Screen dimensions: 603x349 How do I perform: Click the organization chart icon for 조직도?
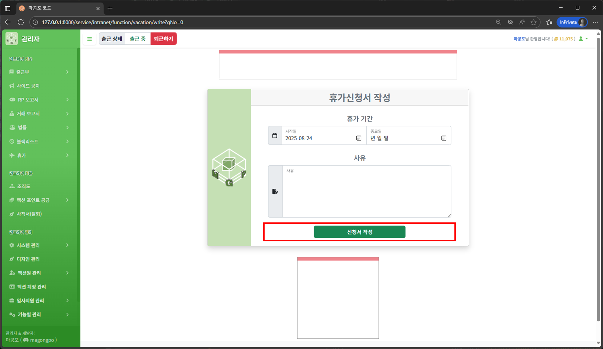pos(12,186)
